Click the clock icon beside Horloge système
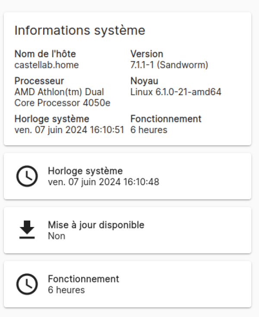The image size is (259, 317). pos(27,176)
